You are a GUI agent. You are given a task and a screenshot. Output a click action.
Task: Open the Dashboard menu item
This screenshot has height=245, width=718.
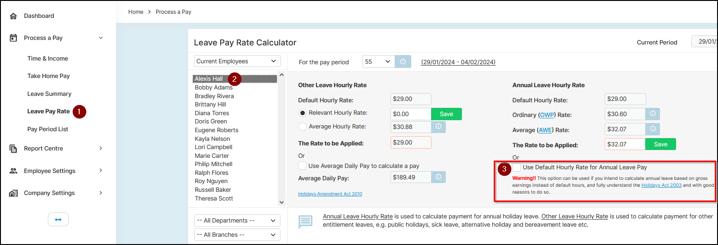point(39,16)
